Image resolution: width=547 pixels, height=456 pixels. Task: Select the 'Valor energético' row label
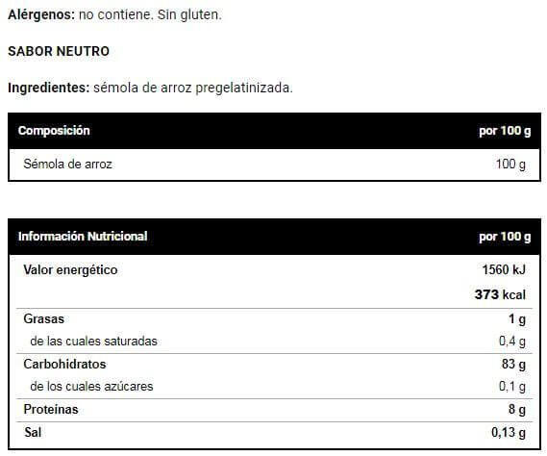(x=70, y=270)
